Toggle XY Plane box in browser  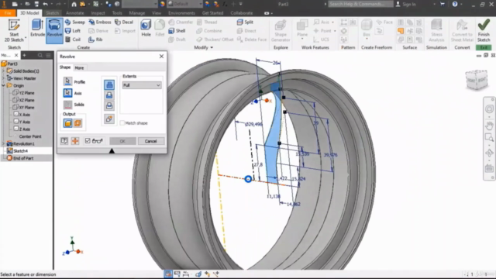tap(15, 107)
